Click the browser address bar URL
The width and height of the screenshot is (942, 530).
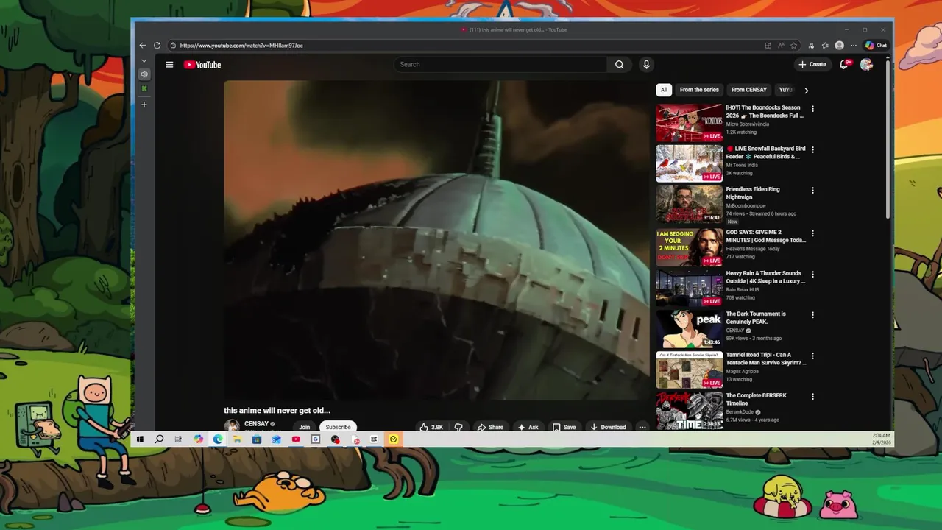(241, 46)
